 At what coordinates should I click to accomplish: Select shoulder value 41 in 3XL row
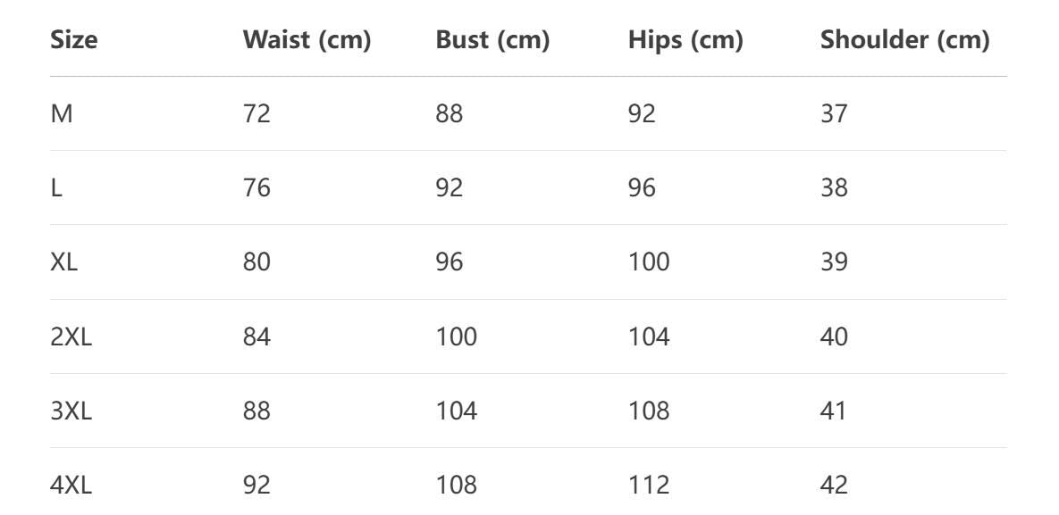834,411
